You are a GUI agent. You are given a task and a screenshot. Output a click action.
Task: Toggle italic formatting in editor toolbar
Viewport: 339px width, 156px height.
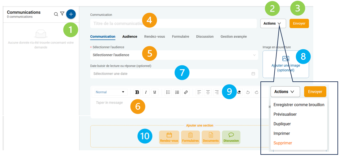tap(146, 92)
